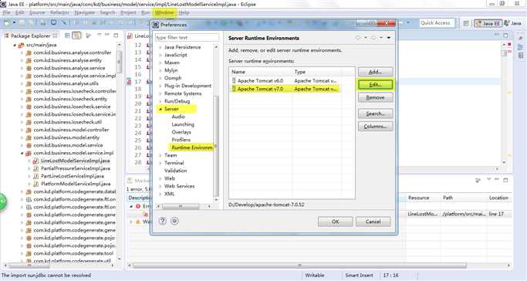Click the Resource column header in Markers
Viewport: 527px width, 281px height.
[x=418, y=198]
